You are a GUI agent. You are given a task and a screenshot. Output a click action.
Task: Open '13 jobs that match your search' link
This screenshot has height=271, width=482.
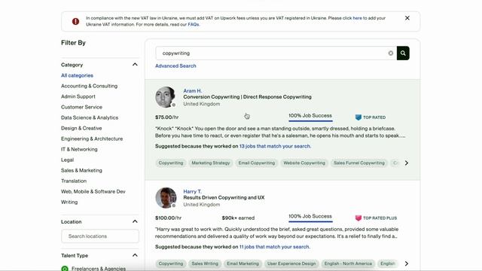click(275, 146)
